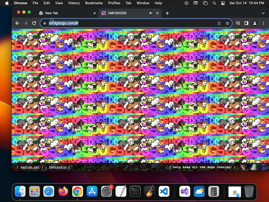Screen dimensions: 269x202
Task: Click the Chrome dock icon
Action: coord(77,191)
